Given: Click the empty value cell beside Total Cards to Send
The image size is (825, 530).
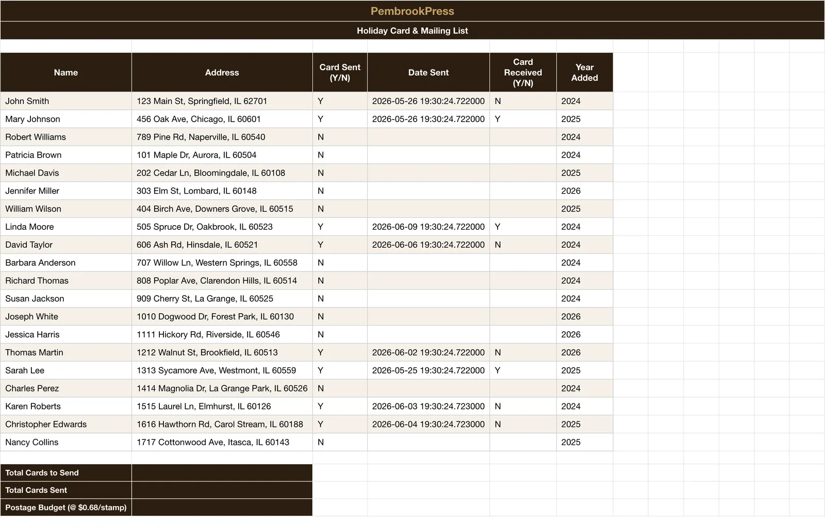Looking at the screenshot, I should [x=222, y=473].
